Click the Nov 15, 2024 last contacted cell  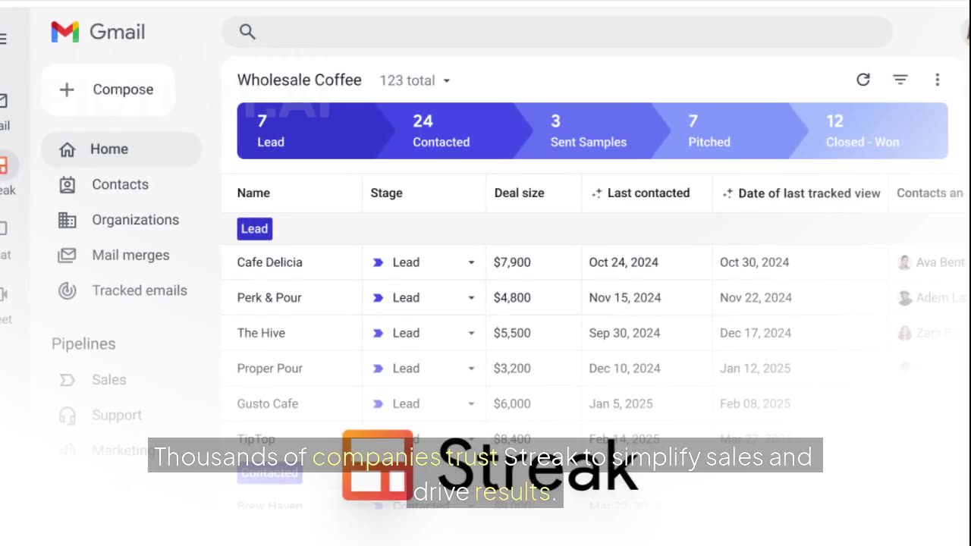point(625,298)
